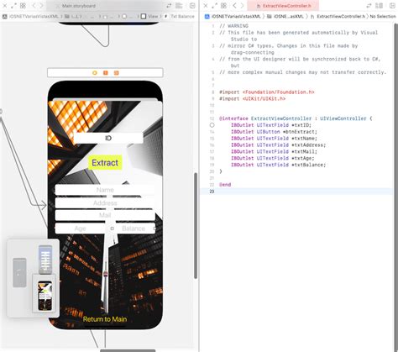Click the last orange exit icon in scene dock
This screenshot has height=352, width=398.
click(116, 73)
